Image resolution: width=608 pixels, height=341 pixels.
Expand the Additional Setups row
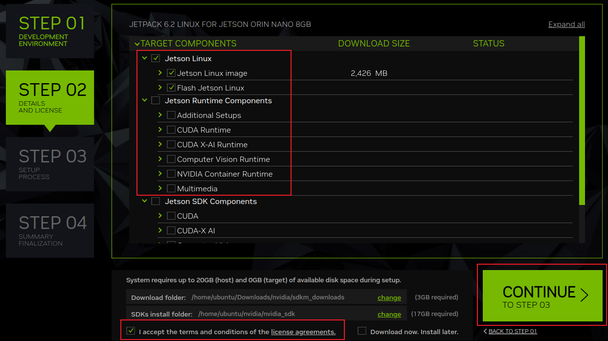pos(160,115)
